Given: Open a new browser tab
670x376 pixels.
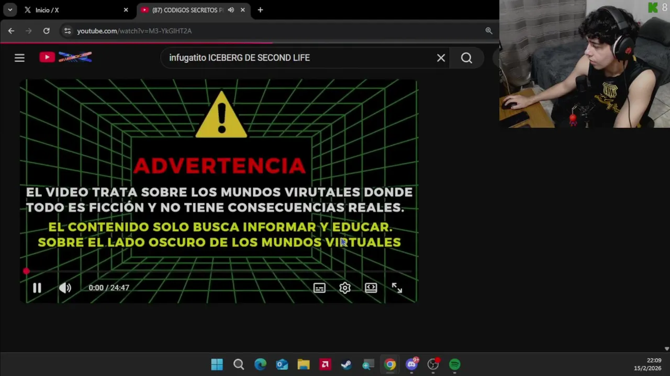Looking at the screenshot, I should (260, 10).
